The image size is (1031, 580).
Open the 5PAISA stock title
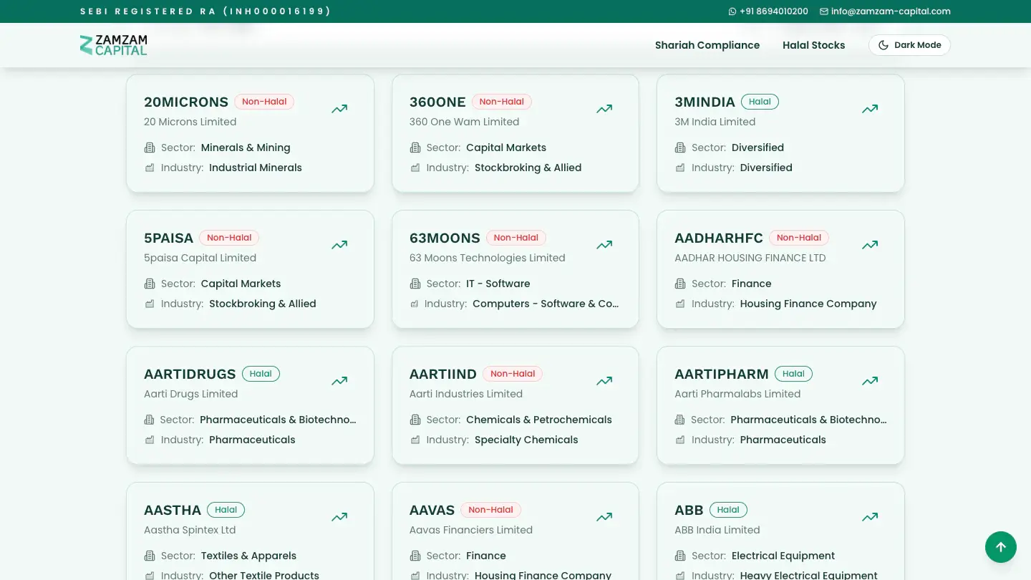169,238
